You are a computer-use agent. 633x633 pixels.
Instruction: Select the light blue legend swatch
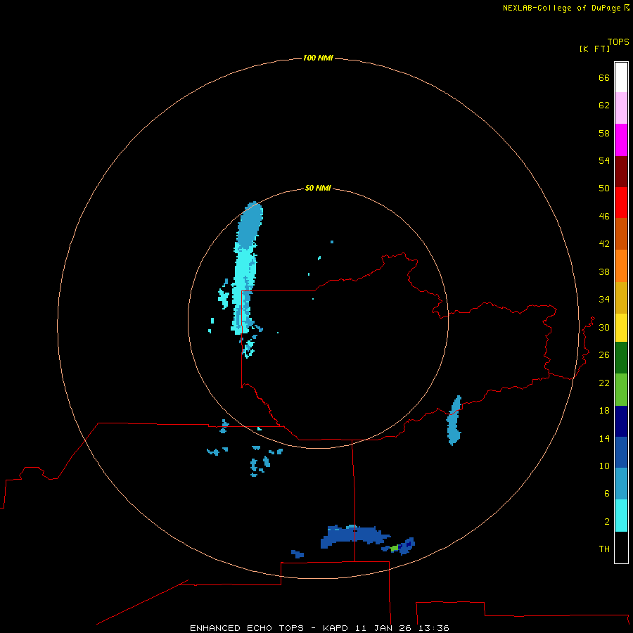coord(621,483)
